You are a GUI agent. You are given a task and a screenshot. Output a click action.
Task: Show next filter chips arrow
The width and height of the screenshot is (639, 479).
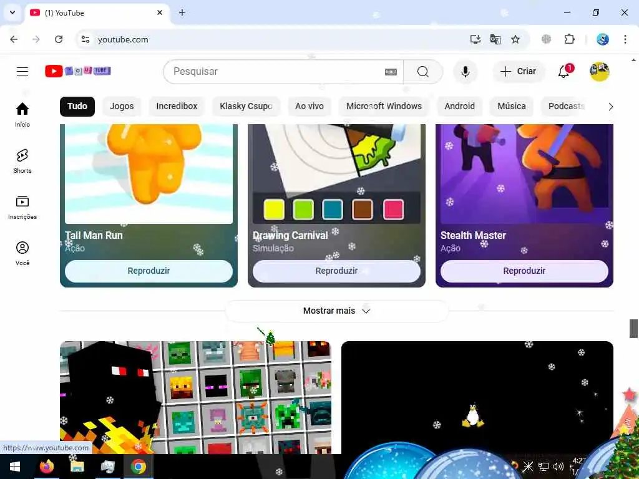[x=610, y=107]
